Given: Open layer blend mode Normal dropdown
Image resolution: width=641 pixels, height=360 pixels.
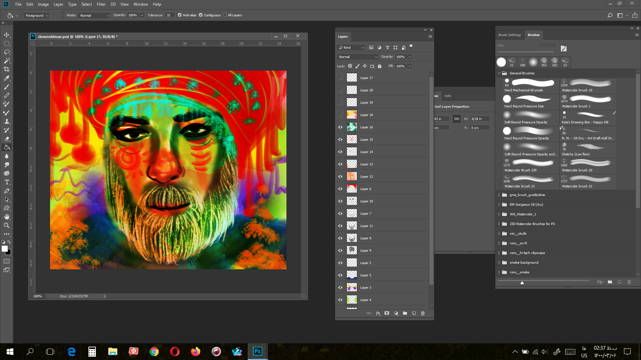Looking at the screenshot, I should coord(357,57).
